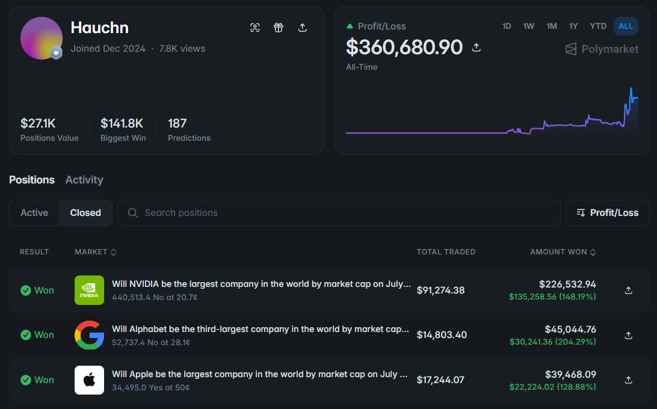Click '440,513.4 No at 20.7¢' detail

point(155,297)
